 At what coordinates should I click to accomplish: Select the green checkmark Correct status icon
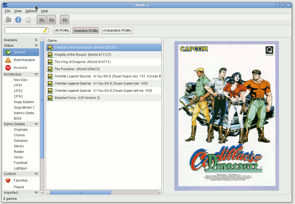(8, 52)
